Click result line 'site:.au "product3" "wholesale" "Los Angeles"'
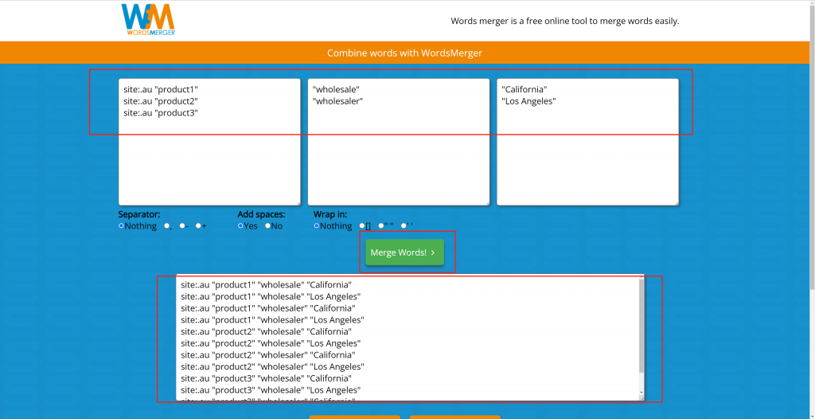Image resolution: width=815 pixels, height=419 pixels. tap(271, 390)
